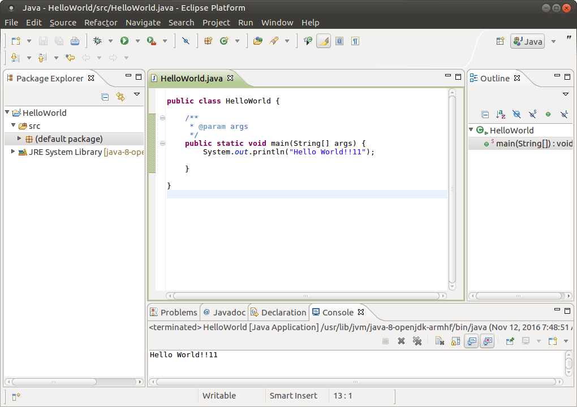
Task: Click the Console horizontal scrollbar
Action: click(355, 382)
